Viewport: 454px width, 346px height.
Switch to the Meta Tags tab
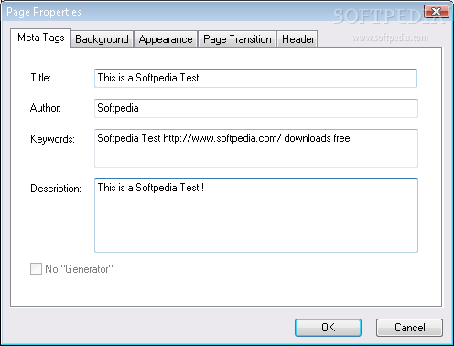41,38
